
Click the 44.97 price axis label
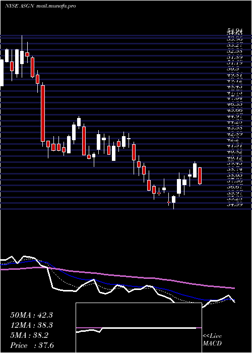pos(234,116)
